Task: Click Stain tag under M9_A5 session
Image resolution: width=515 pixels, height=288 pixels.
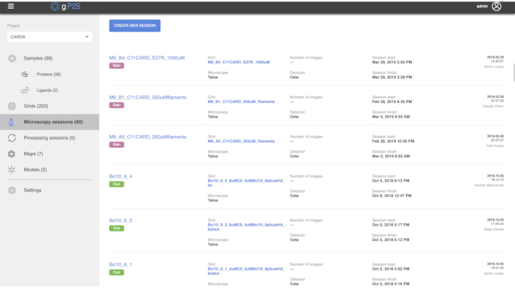Action: 116,145
